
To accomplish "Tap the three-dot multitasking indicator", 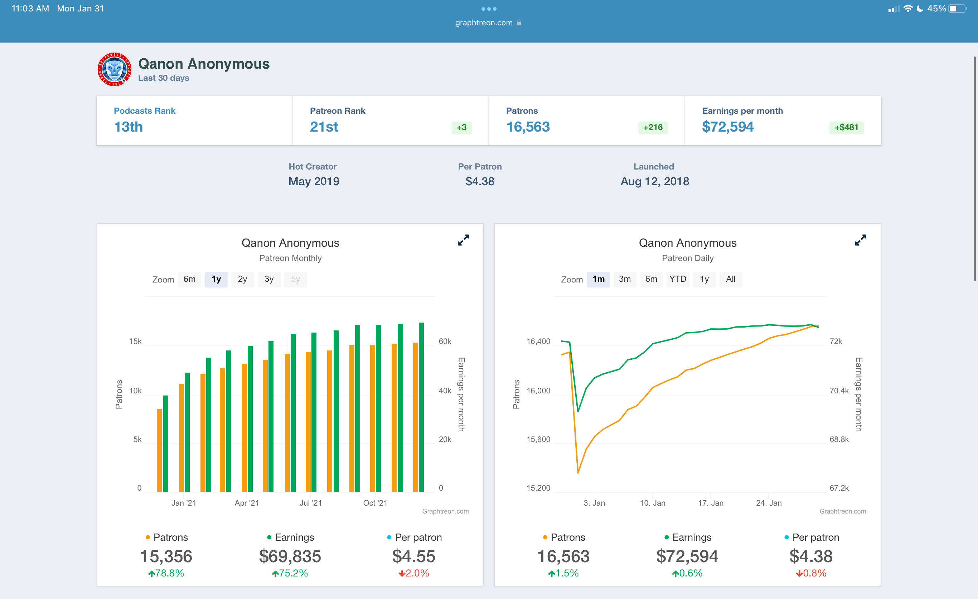I will point(489,9).
